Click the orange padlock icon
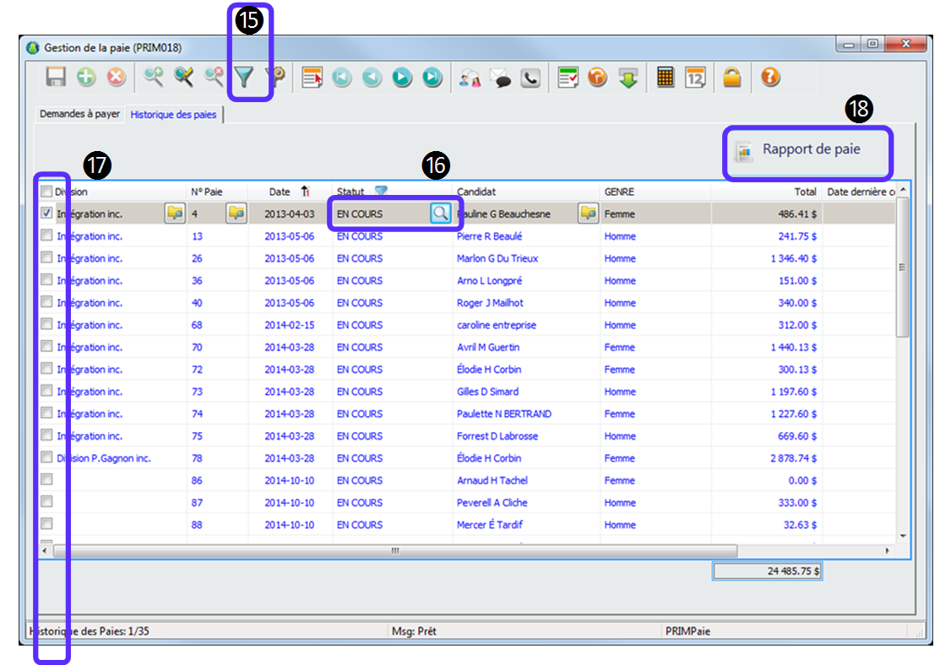The image size is (940, 665). (731, 78)
